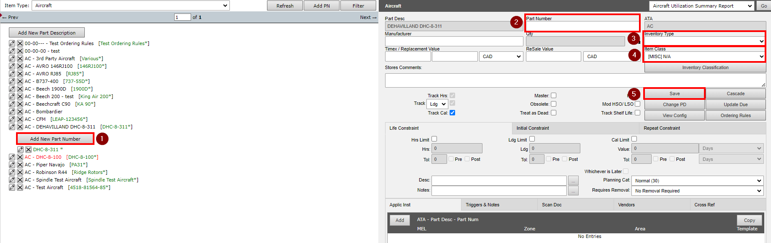Check the Ldg Limit checkbox
The height and width of the screenshot is (243, 771).
click(532, 139)
